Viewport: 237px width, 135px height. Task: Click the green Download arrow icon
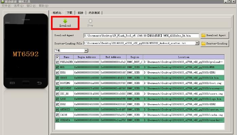pyautogui.click(x=65, y=21)
